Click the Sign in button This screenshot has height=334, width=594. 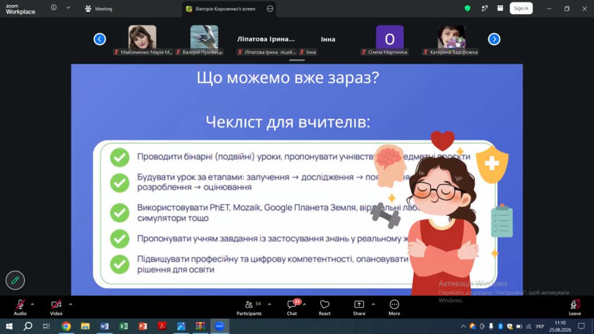[x=521, y=8]
